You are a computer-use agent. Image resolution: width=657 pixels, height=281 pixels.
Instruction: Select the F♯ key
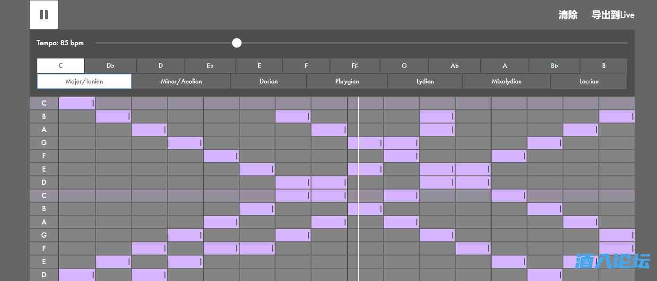pos(354,66)
